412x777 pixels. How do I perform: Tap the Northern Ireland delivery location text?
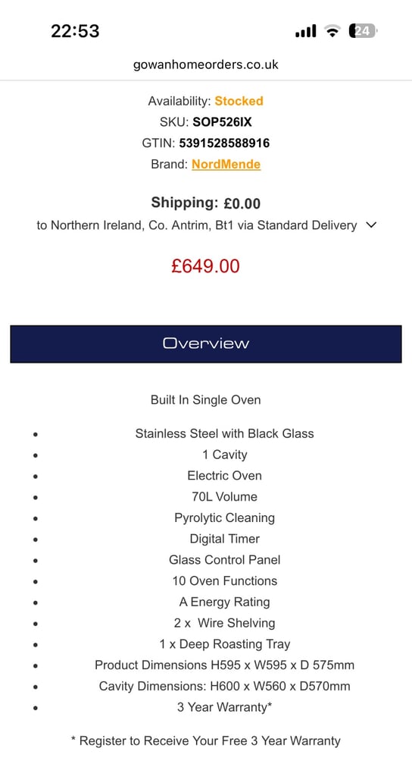[197, 225]
